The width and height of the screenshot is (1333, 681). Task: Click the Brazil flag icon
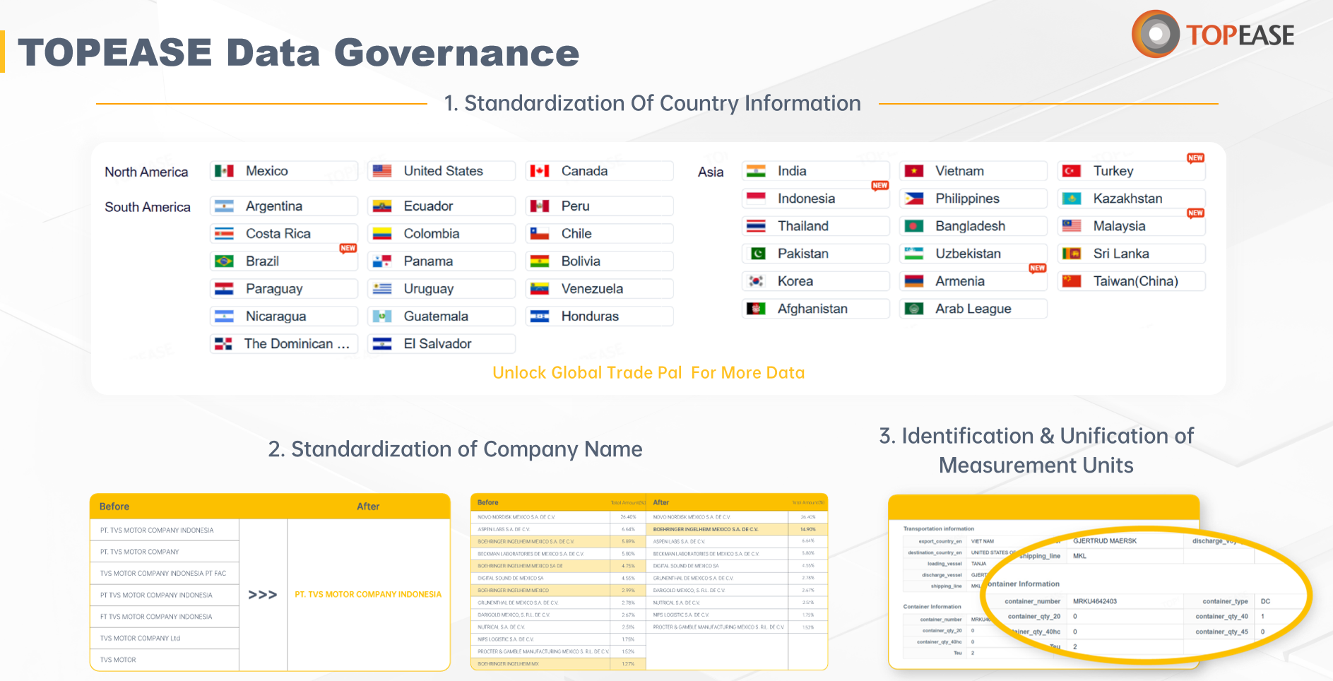coord(224,261)
